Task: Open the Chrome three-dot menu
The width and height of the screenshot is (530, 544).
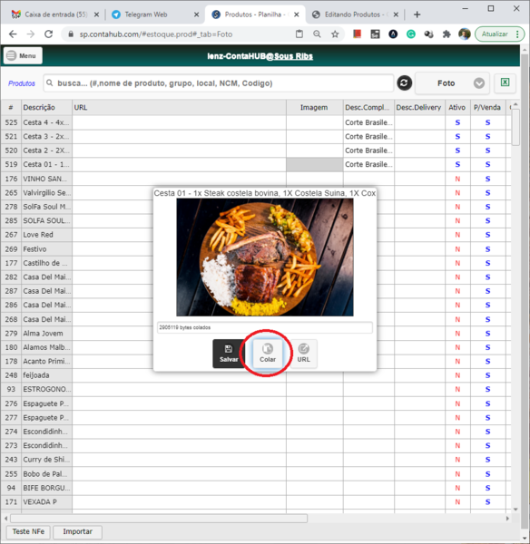Action: pos(517,34)
